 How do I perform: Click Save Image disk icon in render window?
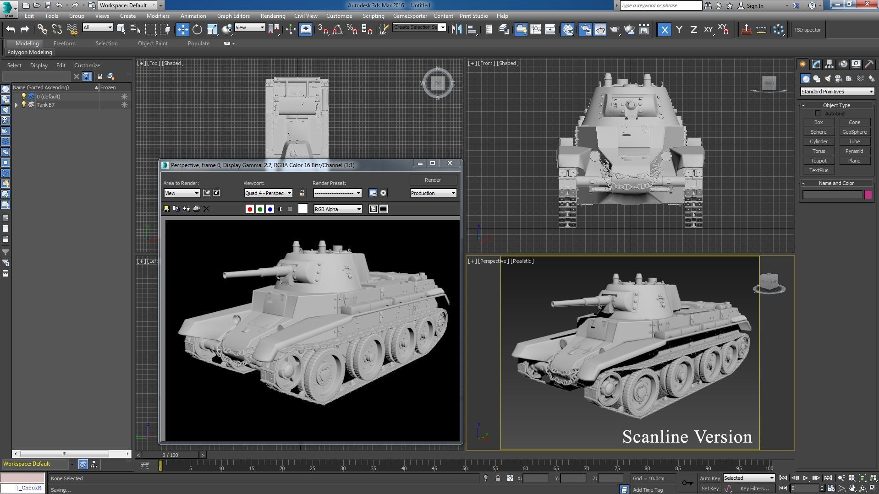[166, 209]
